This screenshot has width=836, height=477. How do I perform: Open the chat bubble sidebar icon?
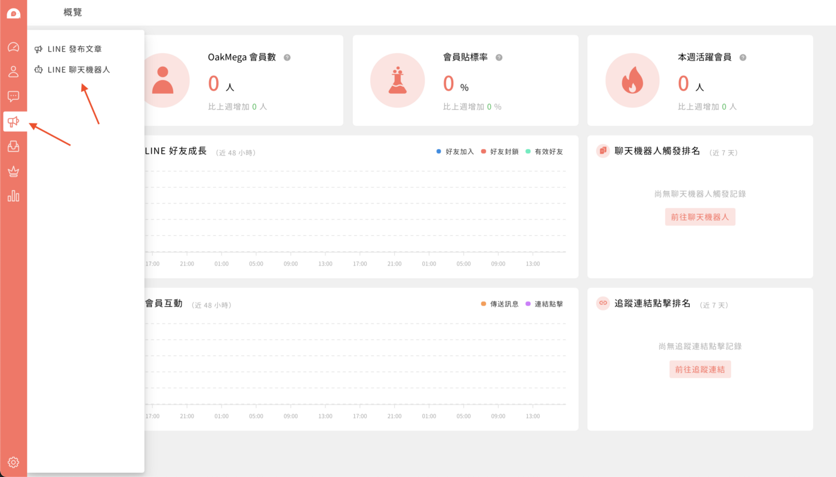(13, 96)
